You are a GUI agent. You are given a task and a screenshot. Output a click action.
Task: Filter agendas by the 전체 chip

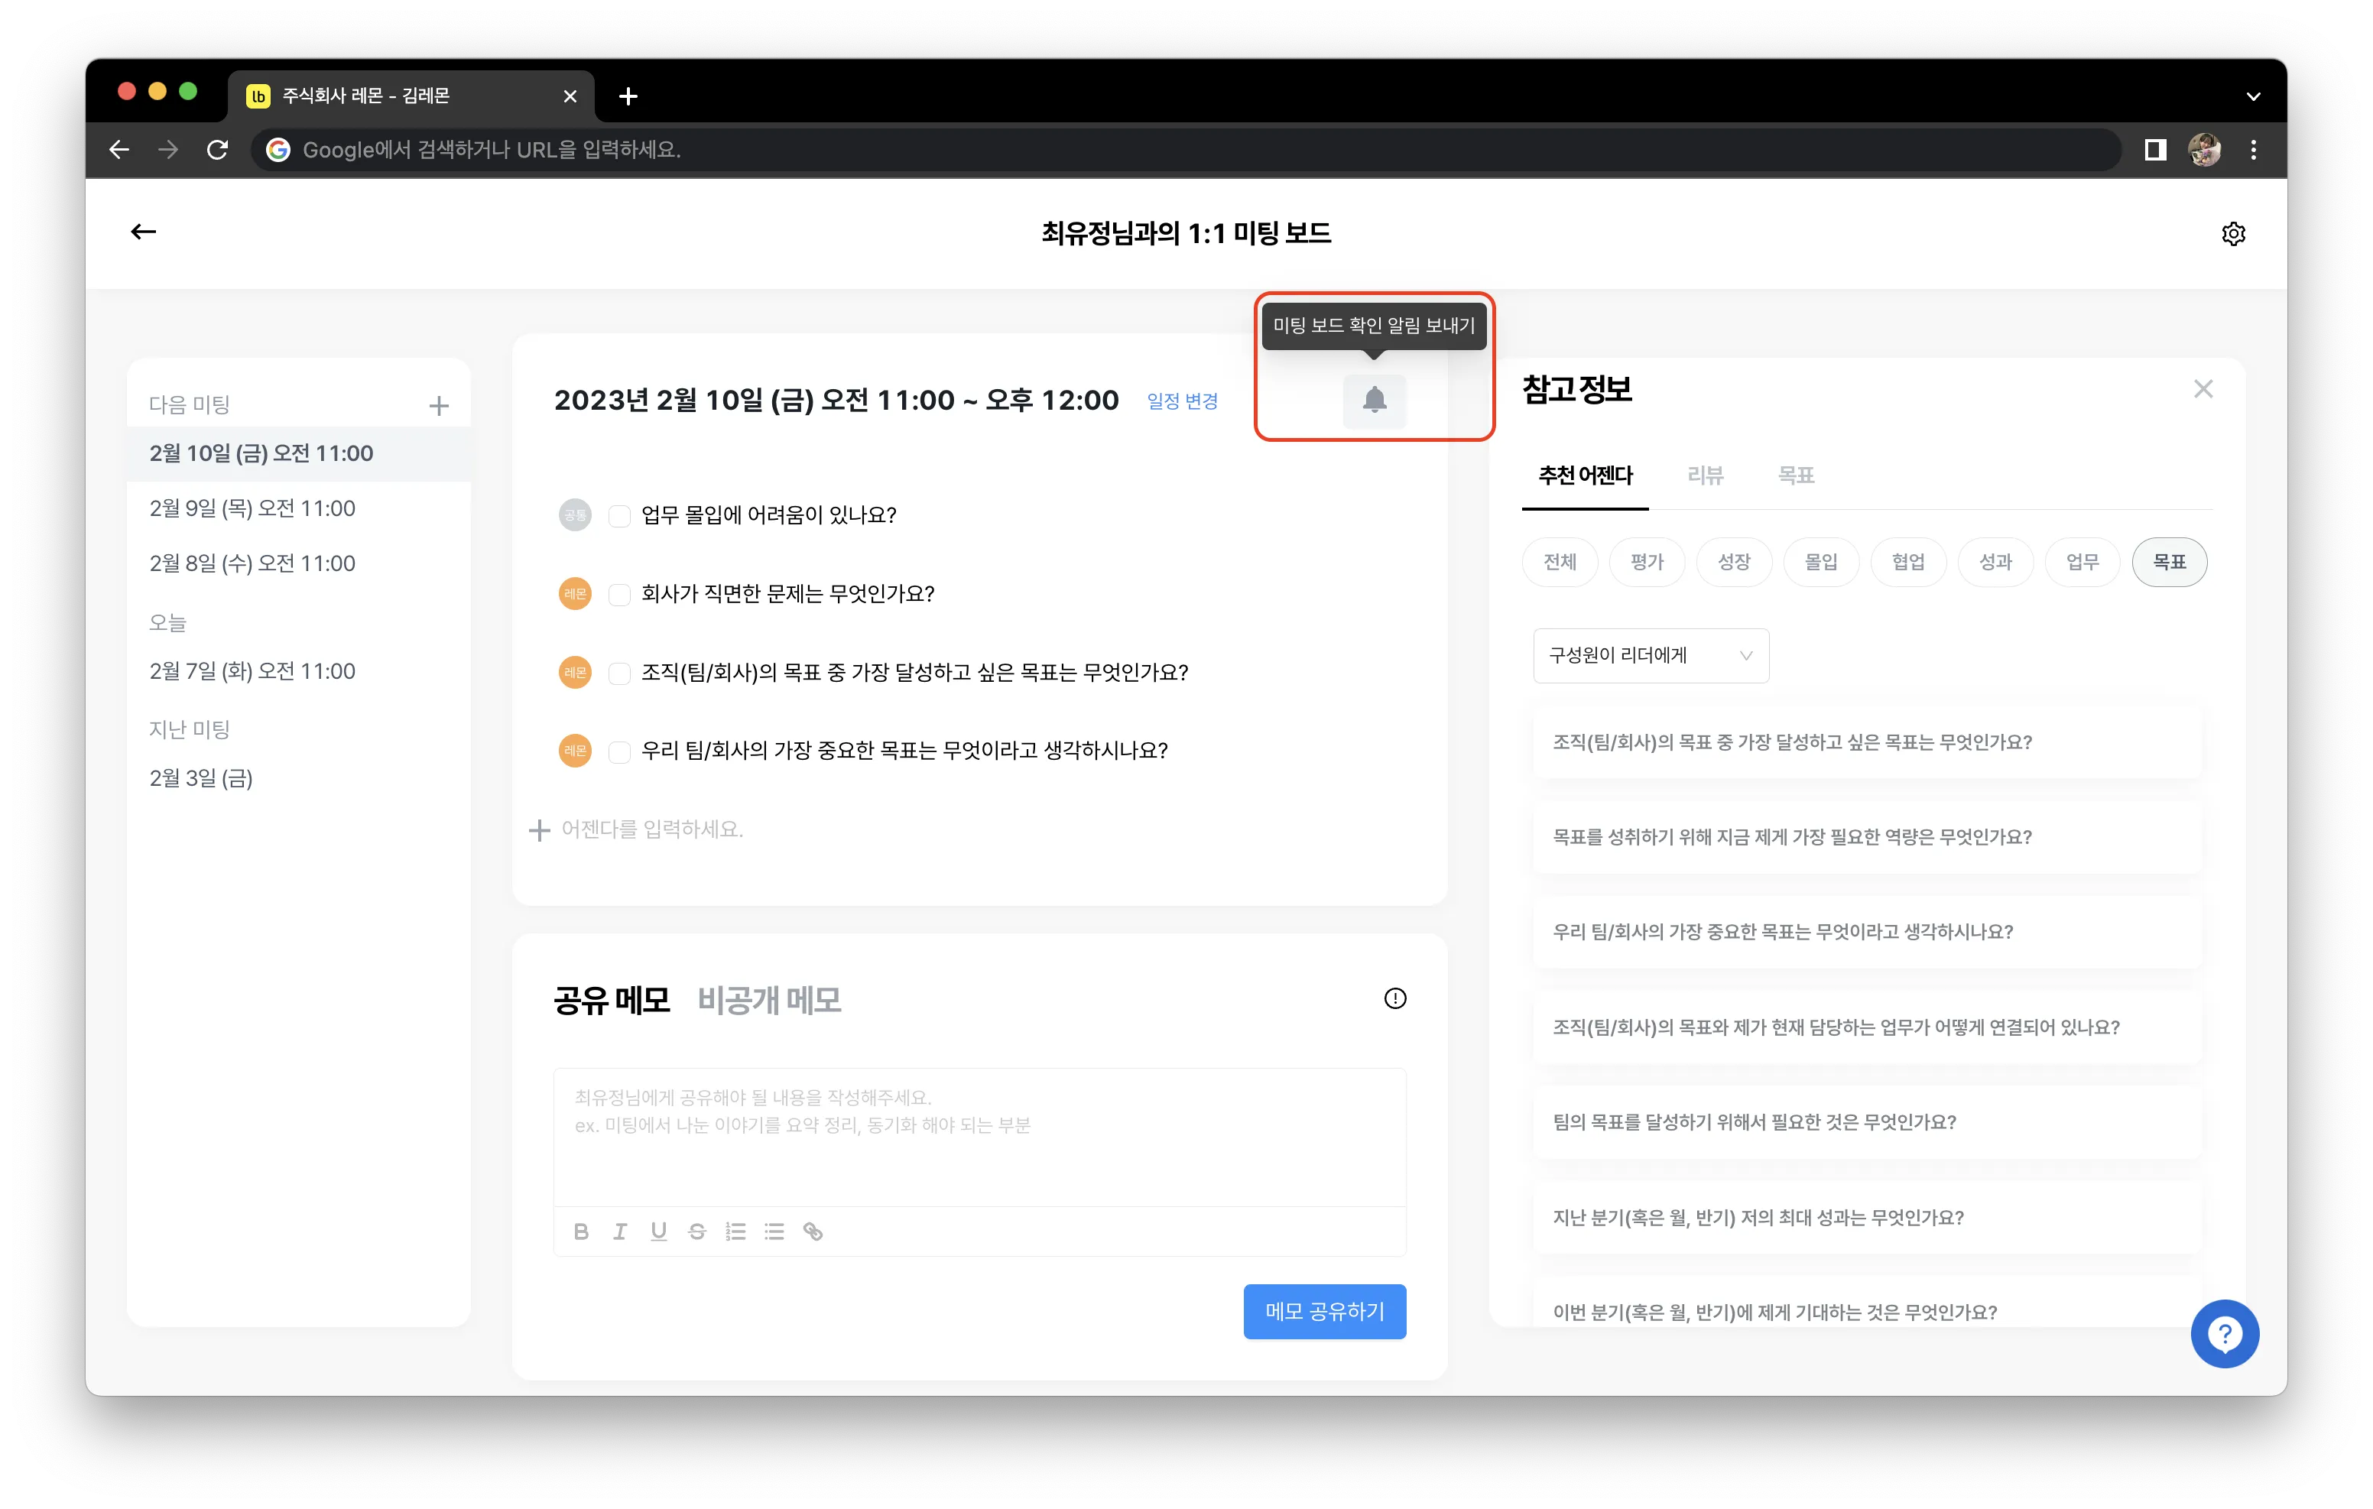[x=1559, y=562]
